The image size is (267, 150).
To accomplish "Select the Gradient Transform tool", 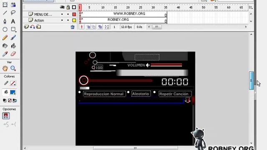I will point(13,5).
